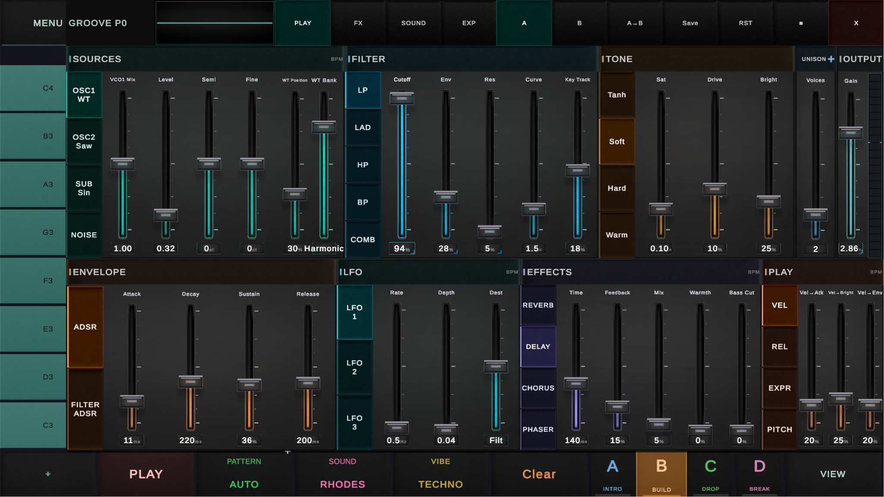
Task: Open the VIBE TECHNO selector
Action: tap(440, 474)
